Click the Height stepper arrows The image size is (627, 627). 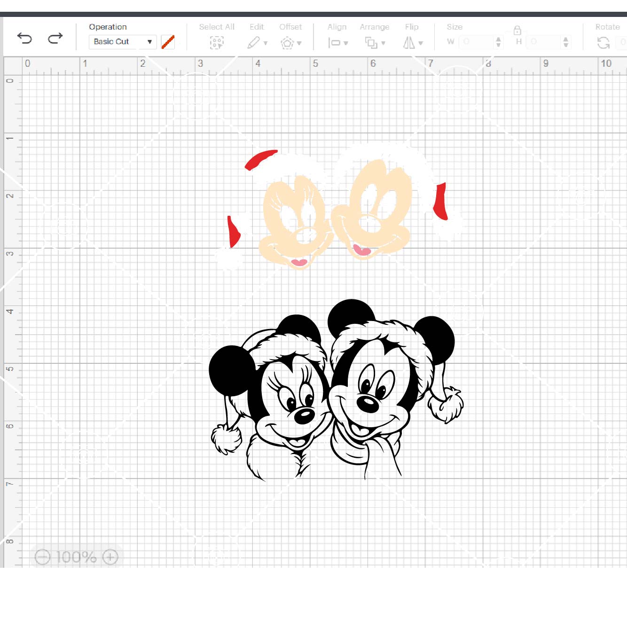coord(565,42)
